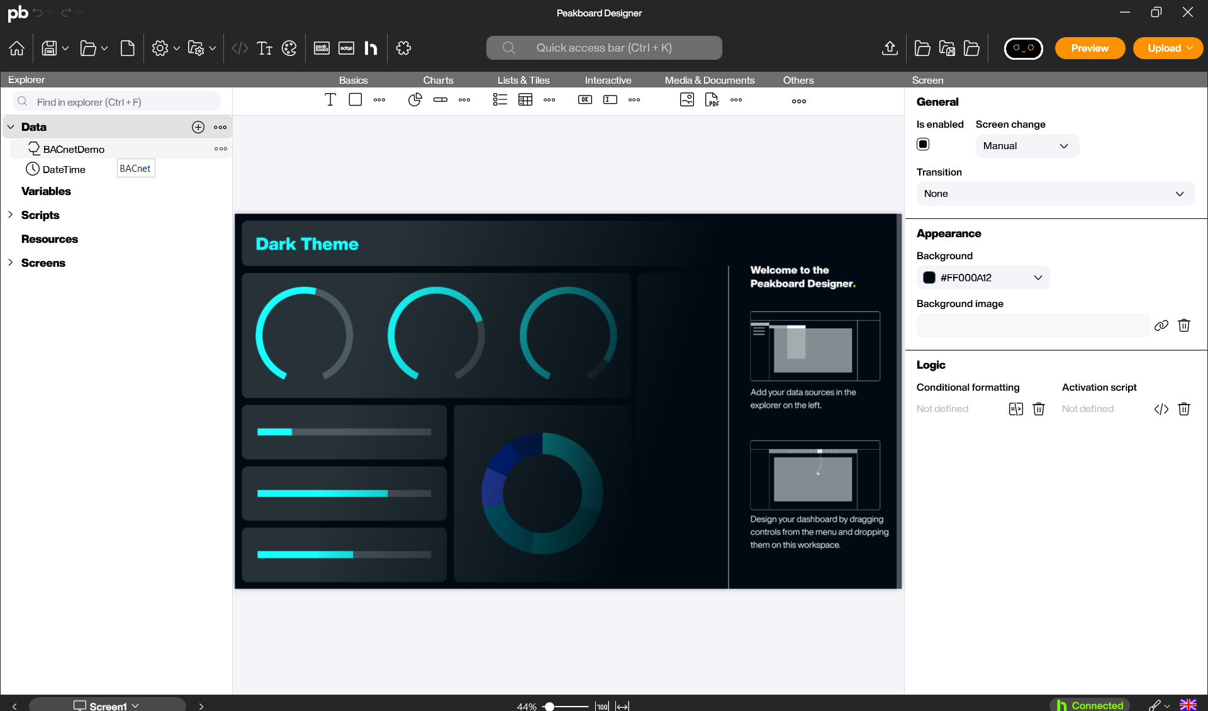This screenshot has height=711, width=1208.
Task: Fit screen to width zoom button
Action: tap(622, 706)
